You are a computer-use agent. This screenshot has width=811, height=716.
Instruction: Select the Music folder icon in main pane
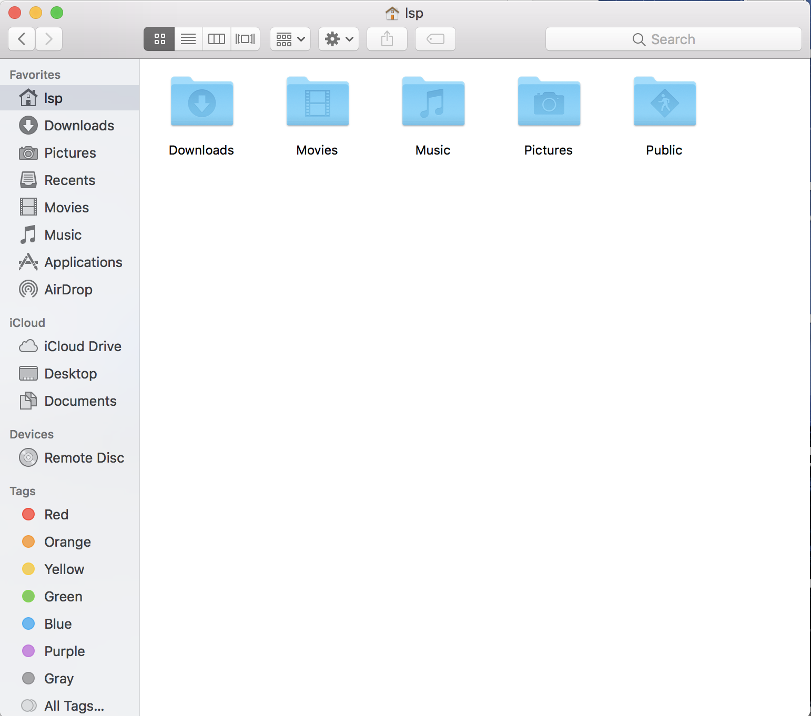(433, 101)
